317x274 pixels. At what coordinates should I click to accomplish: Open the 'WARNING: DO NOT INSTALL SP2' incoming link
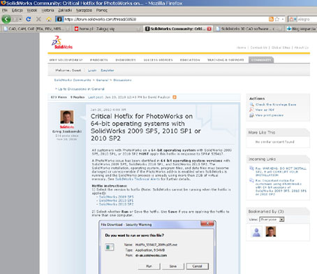[281, 172]
